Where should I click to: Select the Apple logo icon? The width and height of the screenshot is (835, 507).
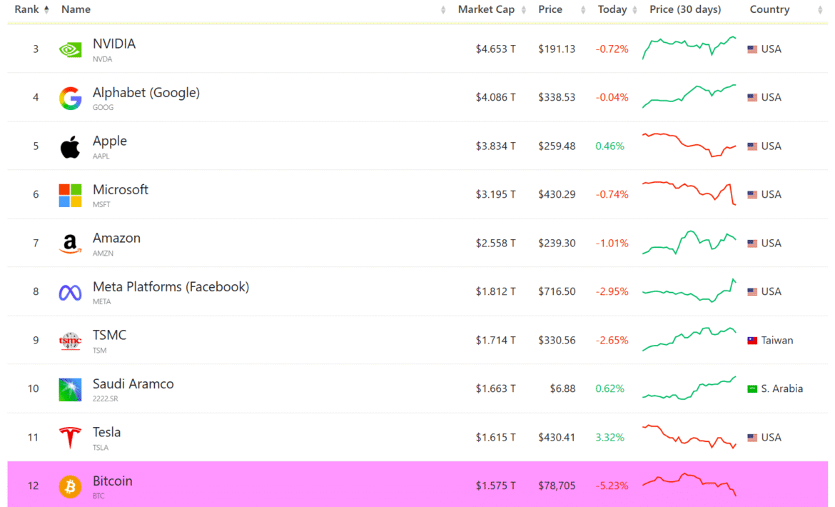coord(69,146)
